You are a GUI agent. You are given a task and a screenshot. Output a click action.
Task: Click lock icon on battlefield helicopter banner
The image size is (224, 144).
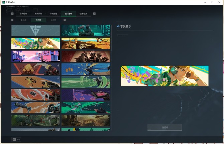click(x=108, y=117)
